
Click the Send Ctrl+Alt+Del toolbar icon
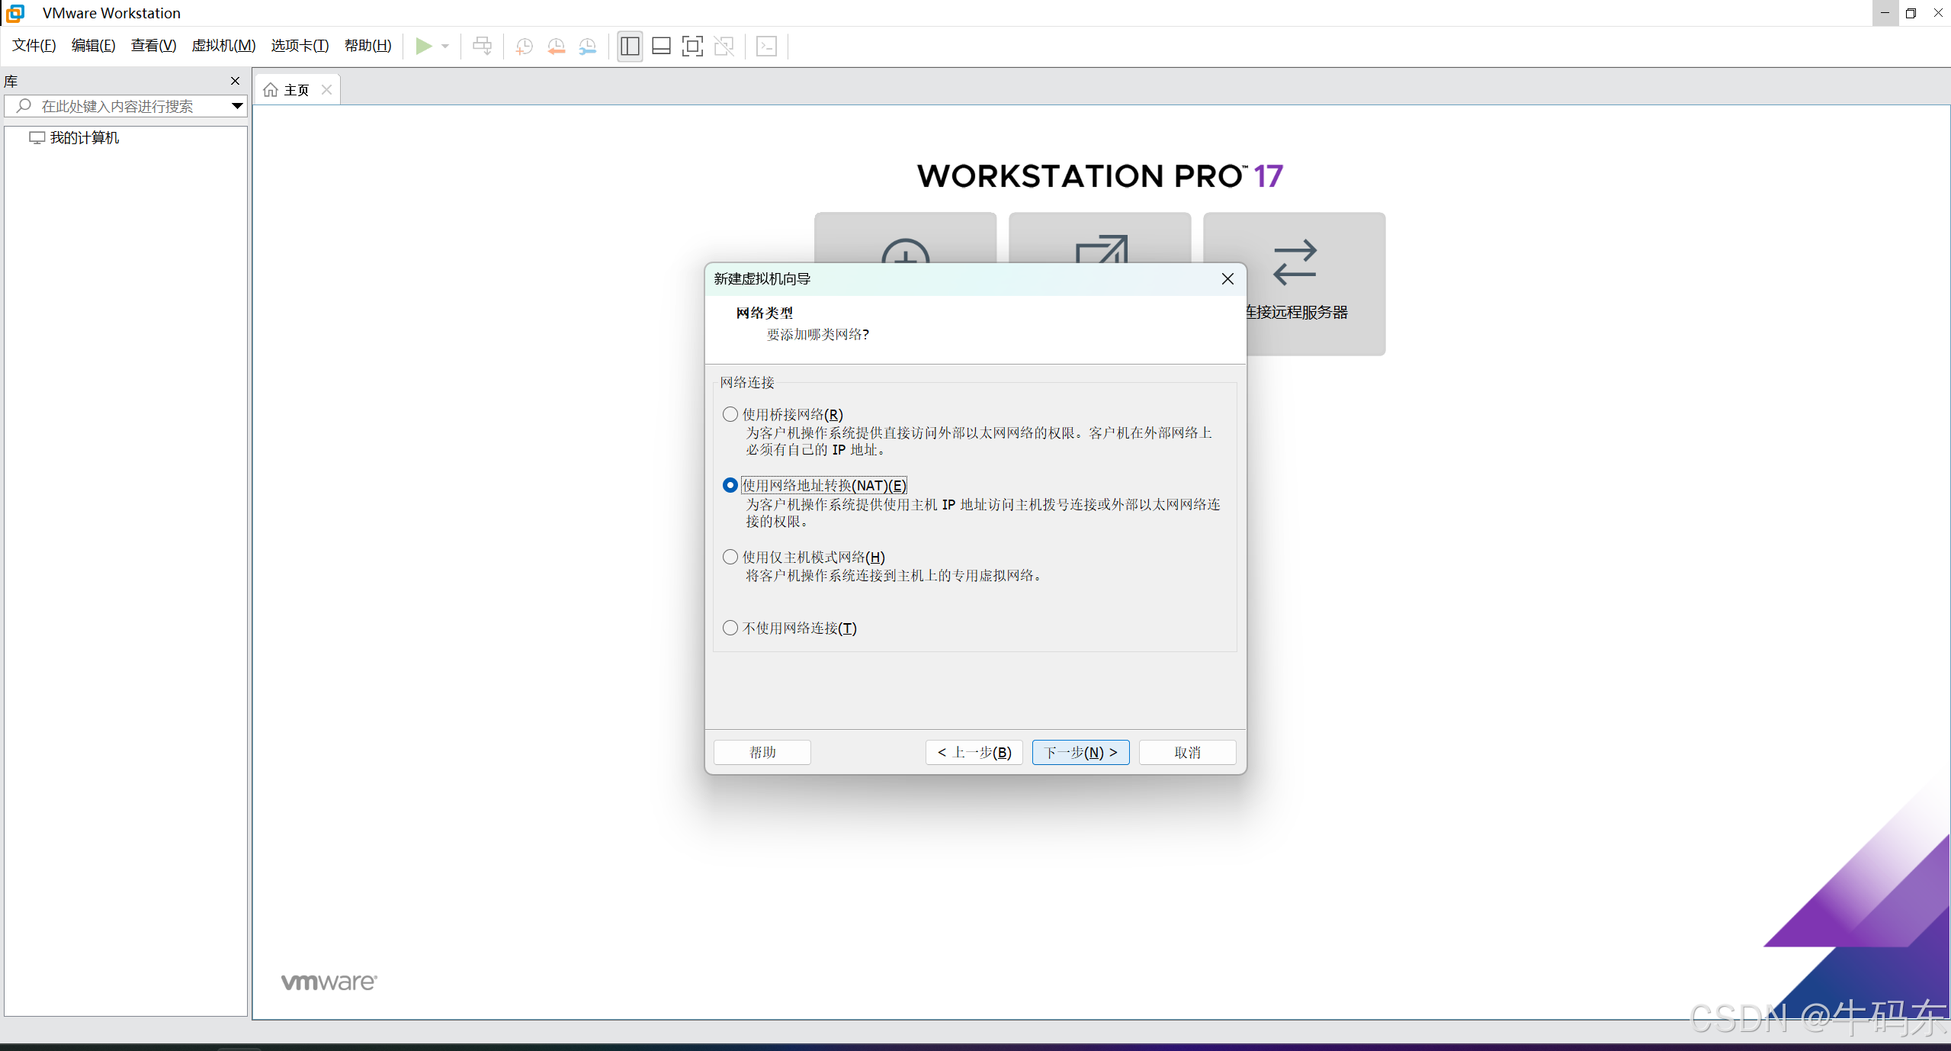(482, 47)
